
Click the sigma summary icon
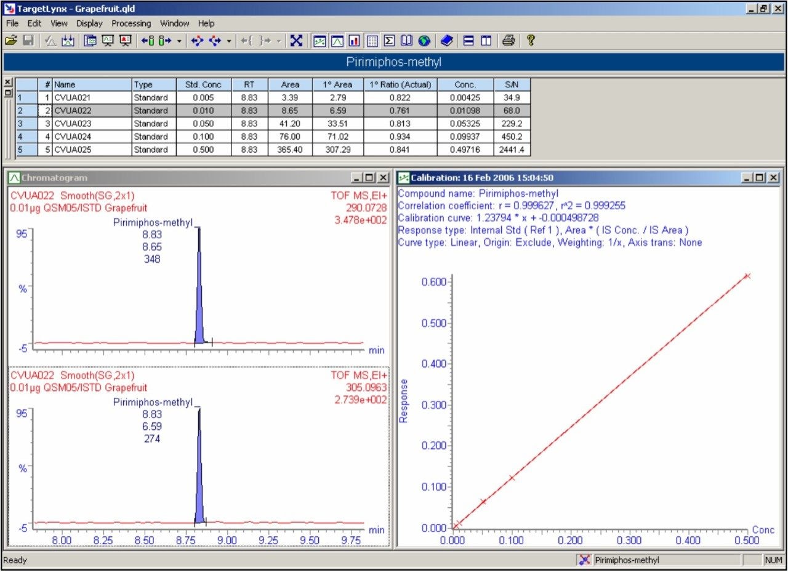click(x=389, y=41)
